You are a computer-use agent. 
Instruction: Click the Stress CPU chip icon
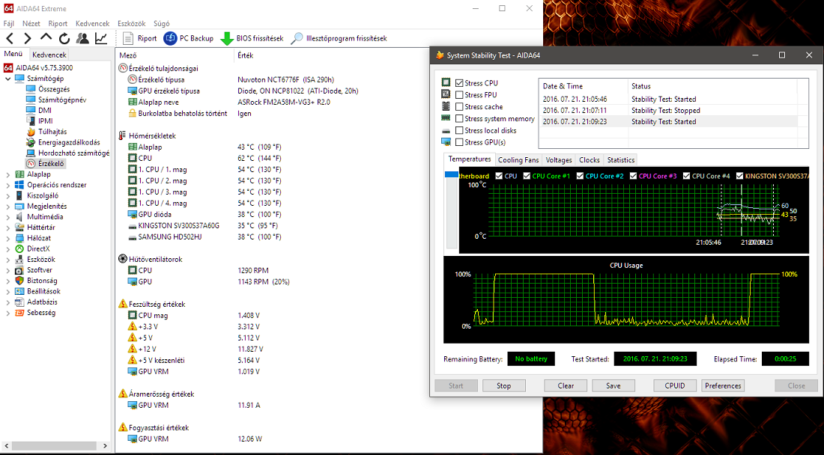(446, 82)
